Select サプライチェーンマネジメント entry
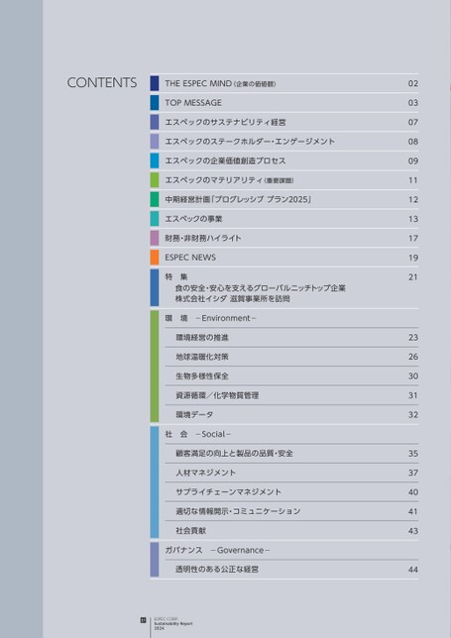451x638 pixels. (291, 492)
